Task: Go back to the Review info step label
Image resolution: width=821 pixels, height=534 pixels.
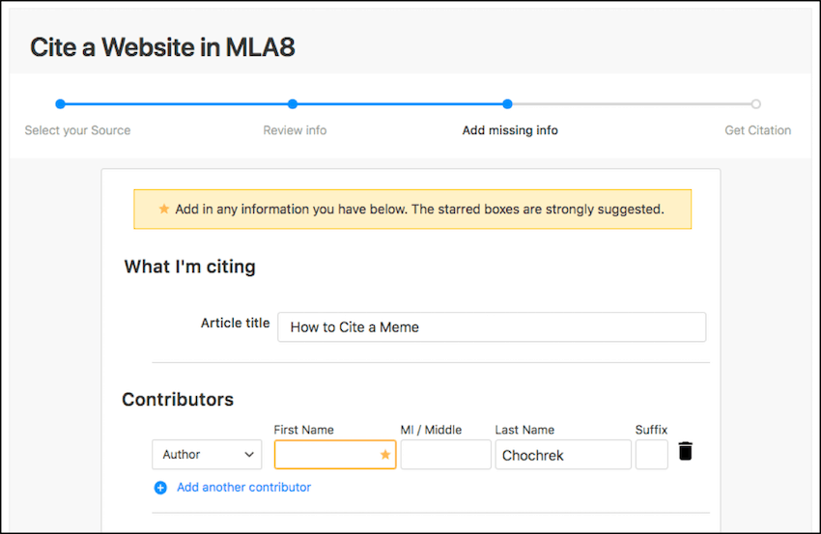Action: [x=295, y=130]
